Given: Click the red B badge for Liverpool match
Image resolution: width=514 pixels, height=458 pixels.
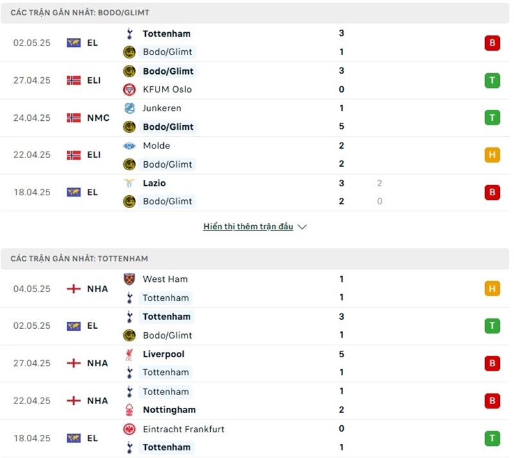Looking at the screenshot, I should coord(492,363).
